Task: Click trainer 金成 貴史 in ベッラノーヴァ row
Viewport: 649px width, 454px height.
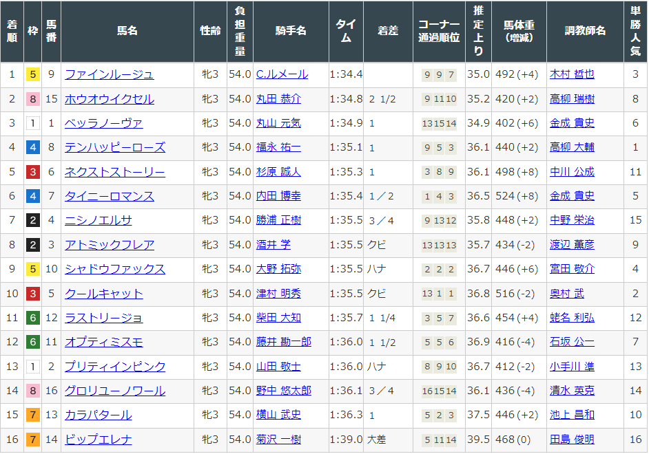Action: tap(572, 123)
